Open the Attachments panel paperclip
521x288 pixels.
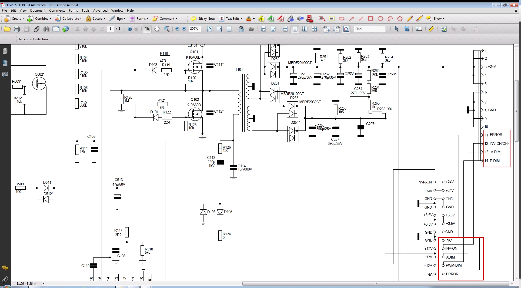(5, 279)
